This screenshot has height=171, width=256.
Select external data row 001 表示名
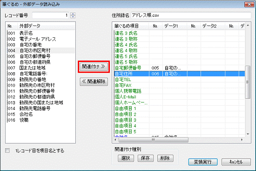point(40,33)
